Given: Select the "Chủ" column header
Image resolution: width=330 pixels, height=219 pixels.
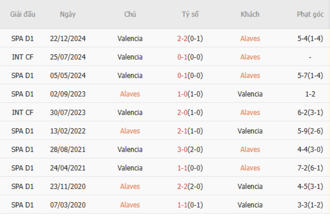Looking at the screenshot, I should coord(130,14).
